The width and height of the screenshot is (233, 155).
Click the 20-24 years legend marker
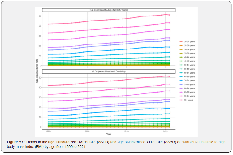(181, 42)
